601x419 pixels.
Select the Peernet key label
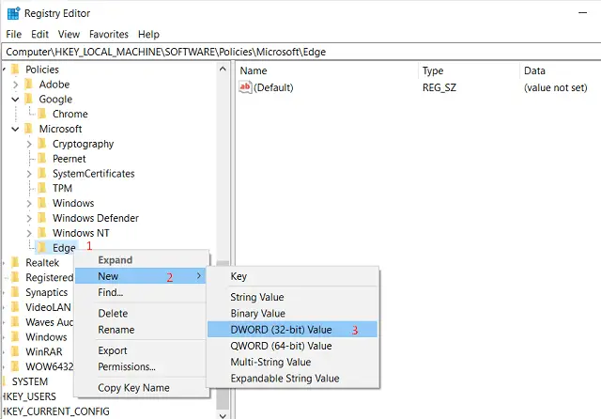69,159
